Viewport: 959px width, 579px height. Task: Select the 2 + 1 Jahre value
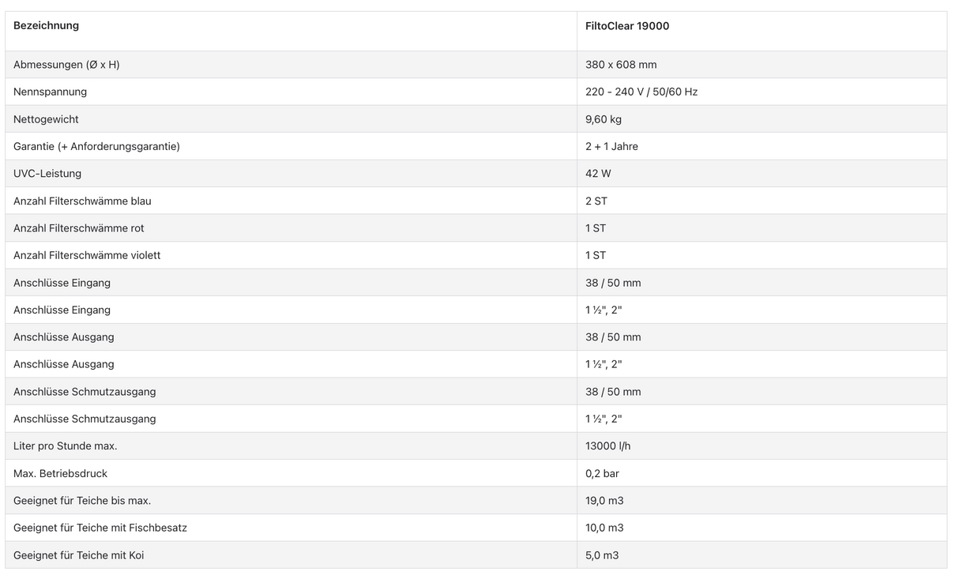[611, 146]
